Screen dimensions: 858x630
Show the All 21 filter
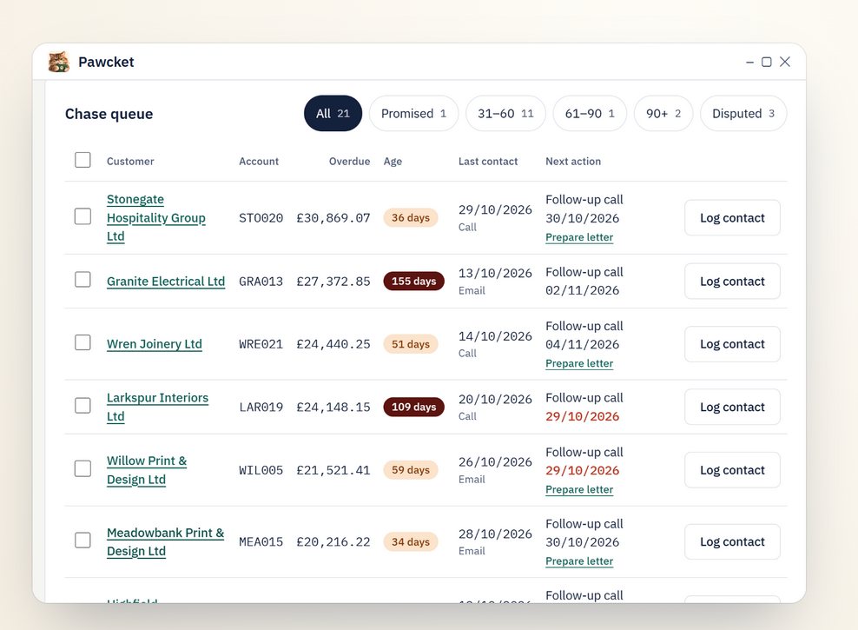coord(333,113)
